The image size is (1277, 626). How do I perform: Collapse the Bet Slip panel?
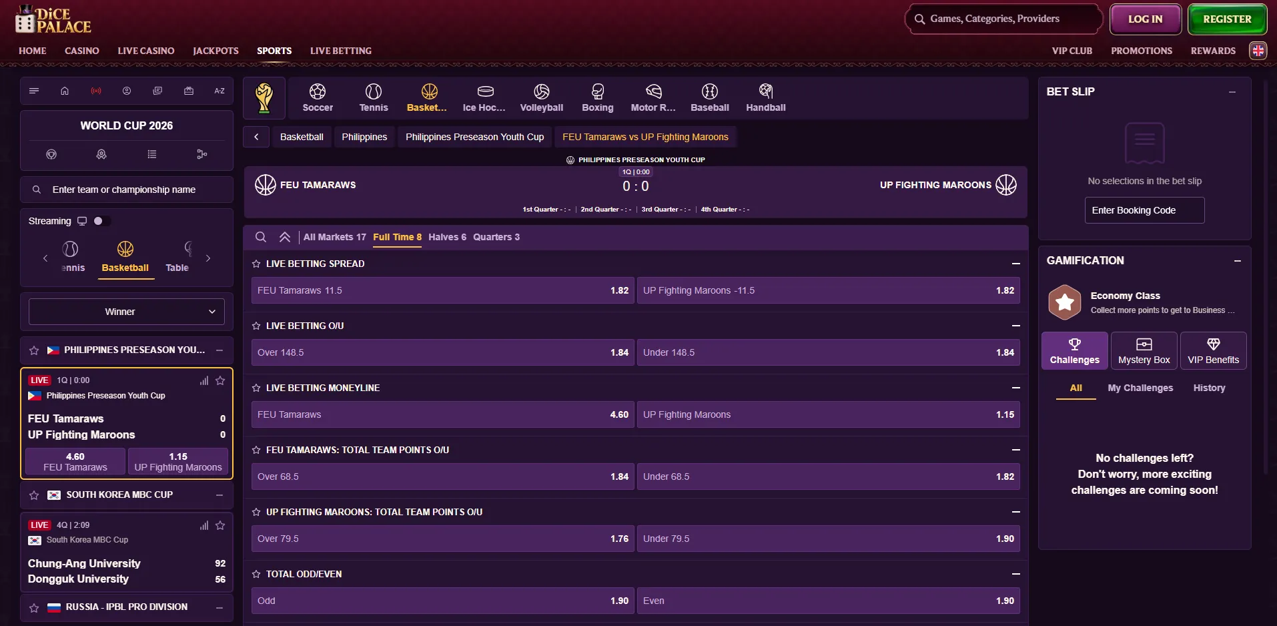[1232, 92]
